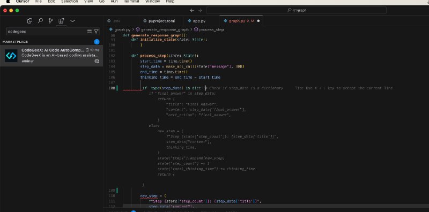429x212 pixels.
Task: Expand the additional views chevron
Action: click(72, 21)
